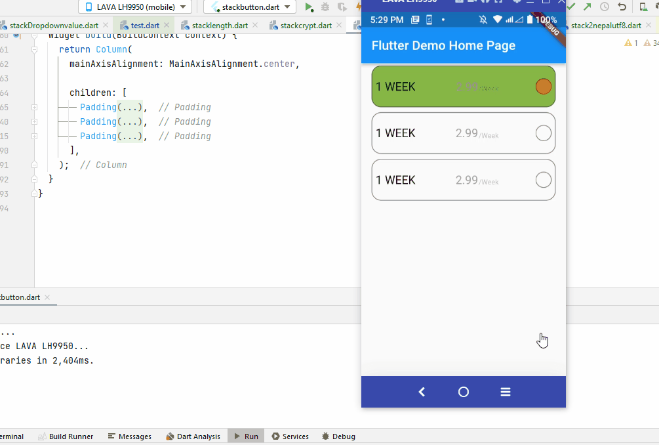Start debugging with the bug icon
Viewport: 659px width, 445px height.
click(325, 7)
